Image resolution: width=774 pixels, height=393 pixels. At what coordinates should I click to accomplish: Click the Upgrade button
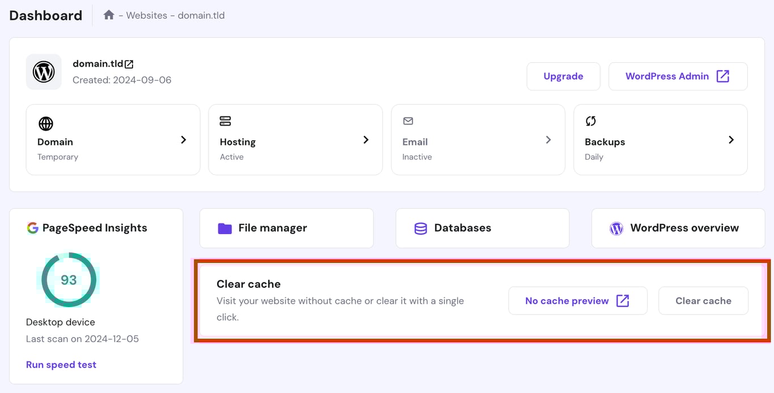pos(563,76)
